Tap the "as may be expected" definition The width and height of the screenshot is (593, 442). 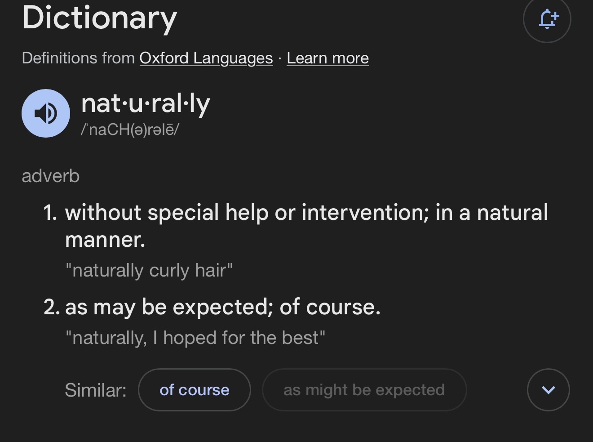[x=223, y=308]
